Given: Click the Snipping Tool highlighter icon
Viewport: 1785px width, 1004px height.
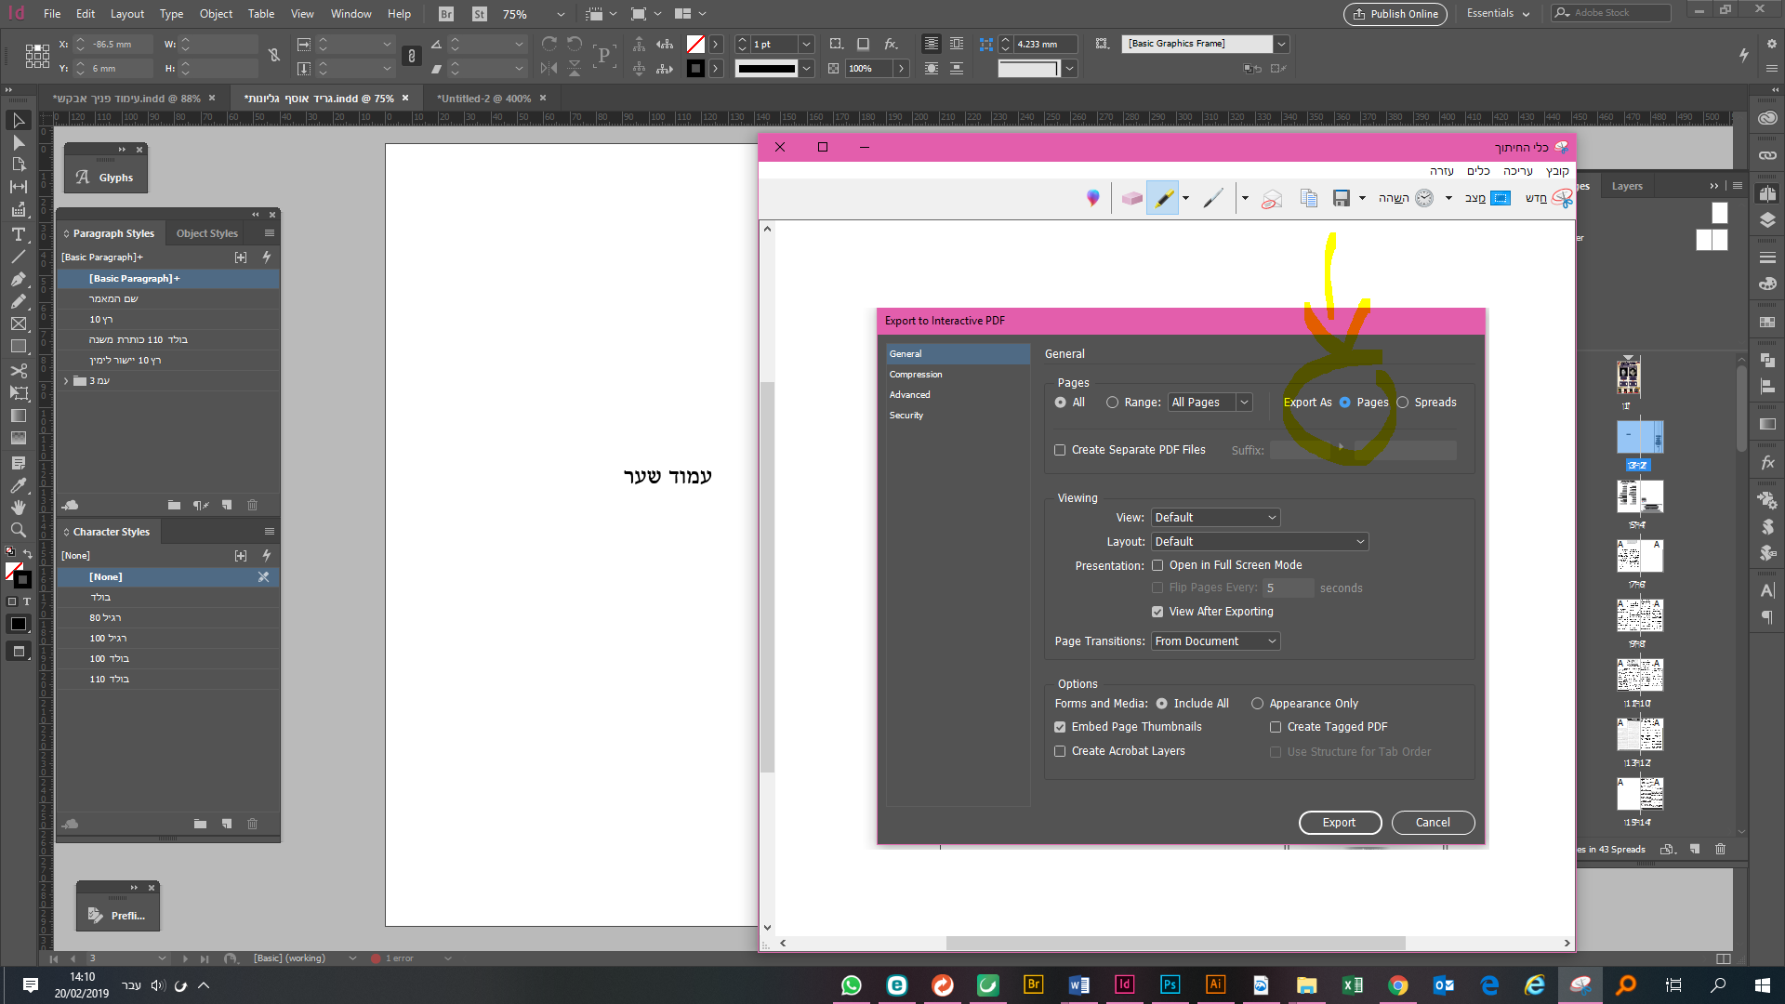Looking at the screenshot, I should (x=1162, y=198).
